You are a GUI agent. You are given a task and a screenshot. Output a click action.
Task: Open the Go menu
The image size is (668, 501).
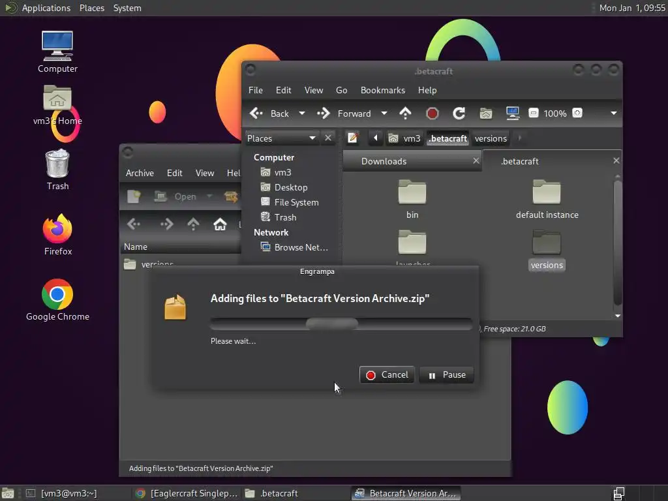pyautogui.click(x=341, y=90)
